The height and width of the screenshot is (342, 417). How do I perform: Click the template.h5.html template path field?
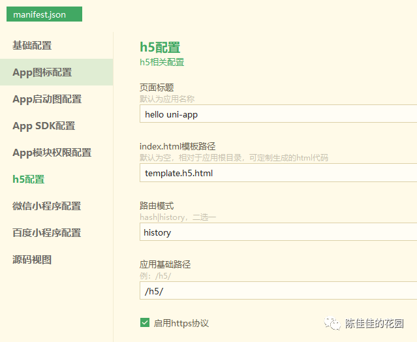click(278, 173)
